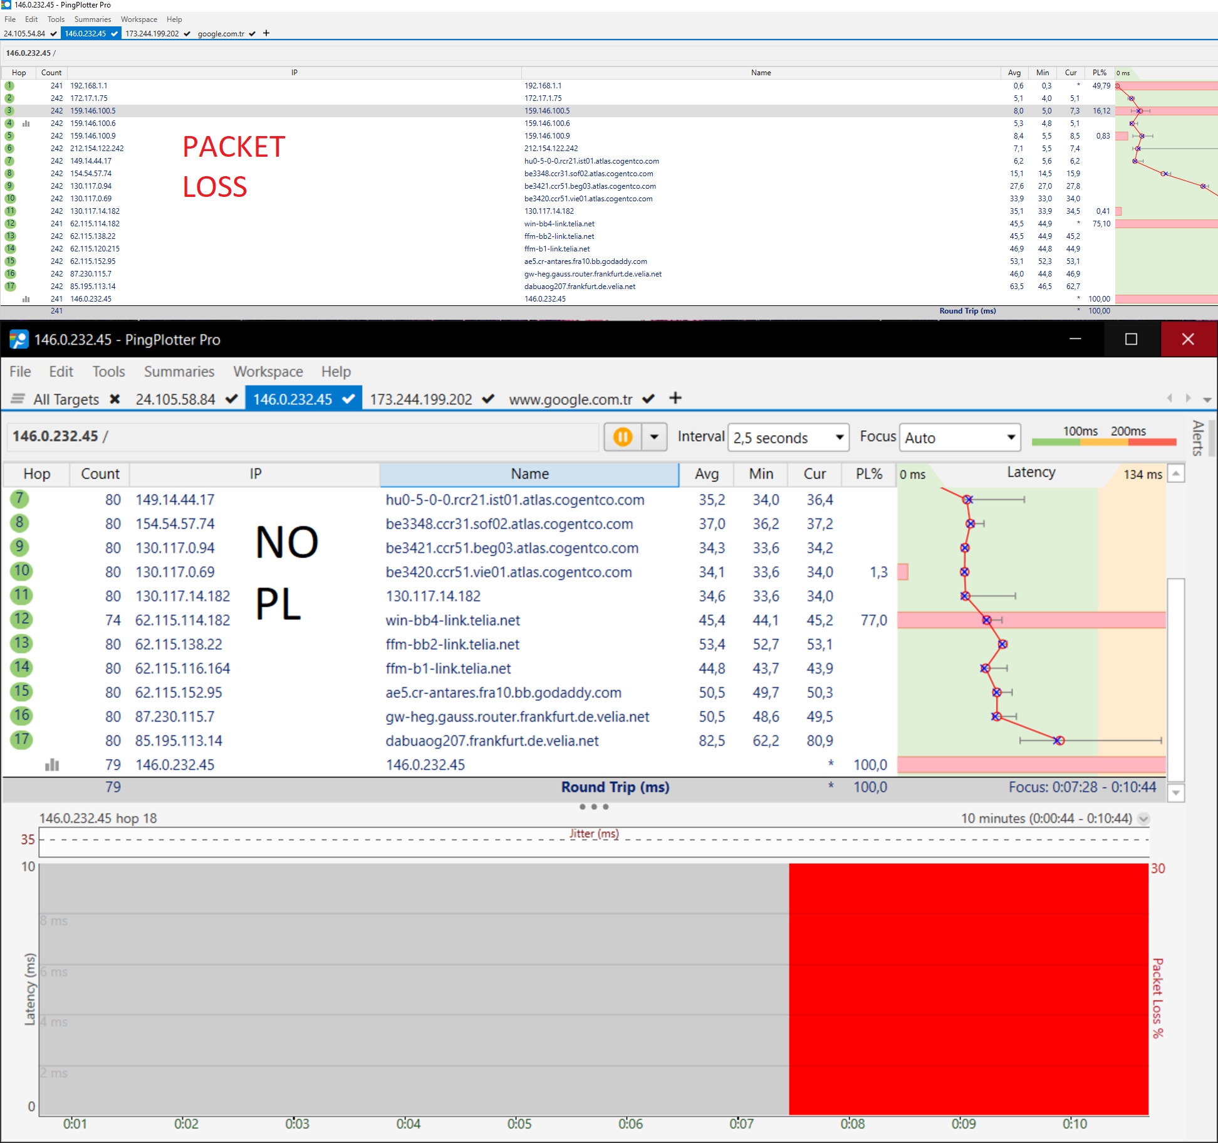Toggle the graph icon on the 146.0.232.45 row in the top window
The height and width of the screenshot is (1143, 1218).
(26, 299)
